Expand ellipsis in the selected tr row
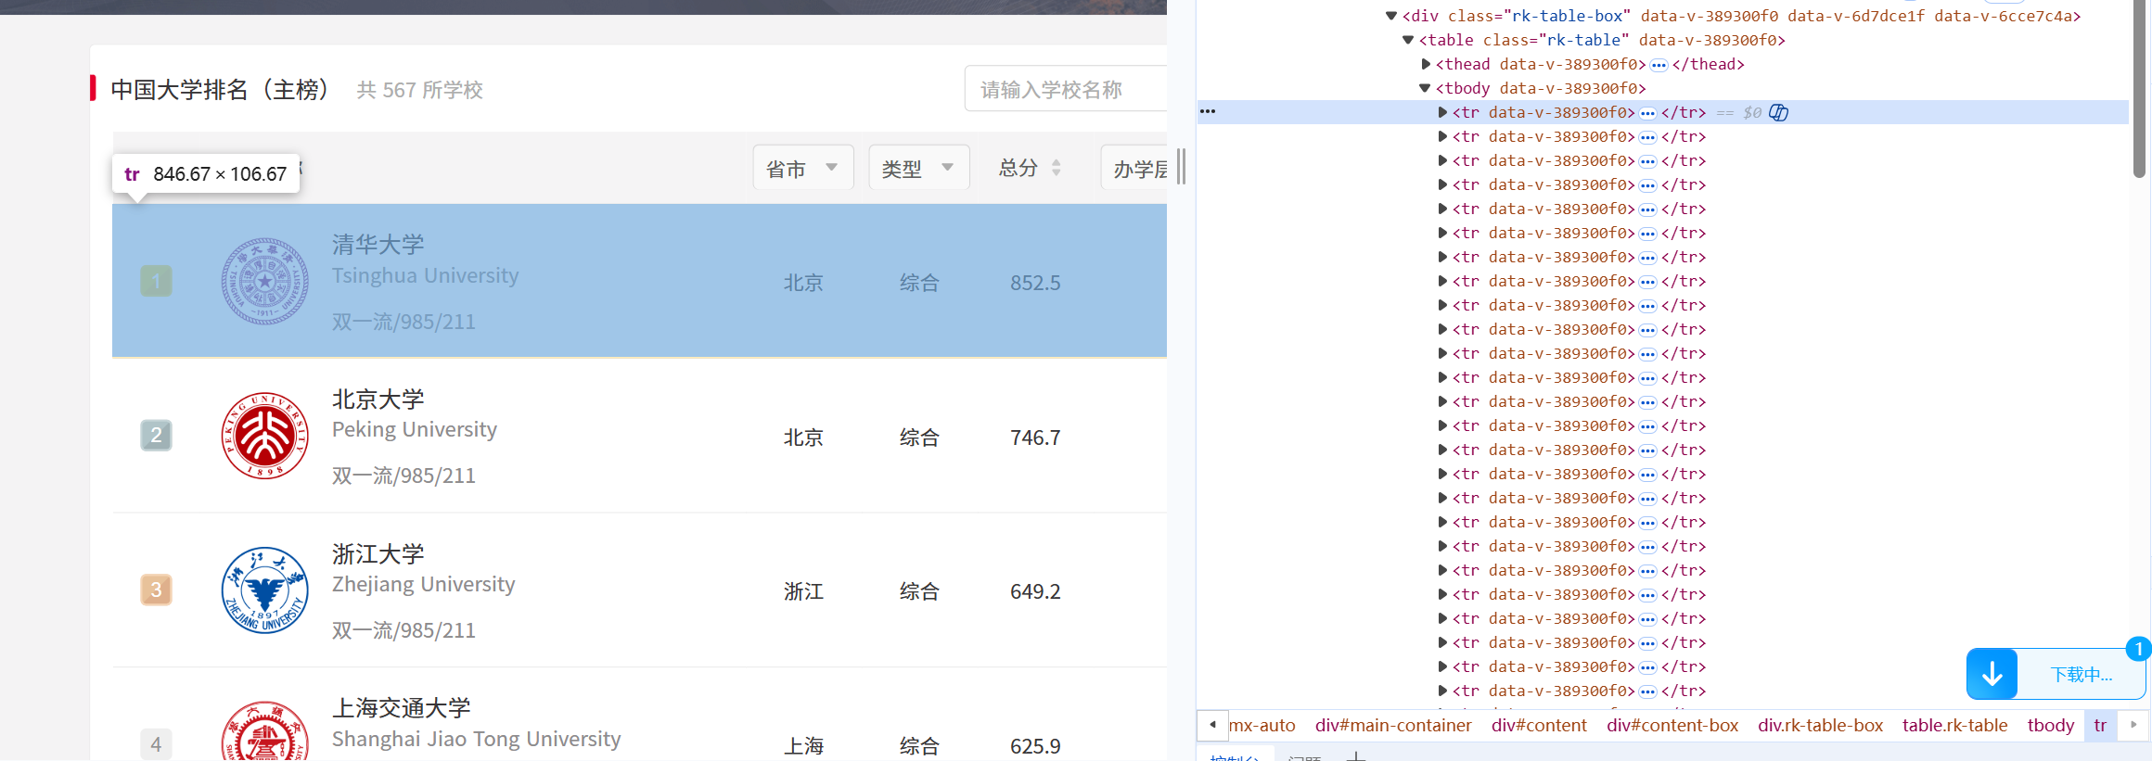This screenshot has width=2152, height=761. coord(1647,113)
